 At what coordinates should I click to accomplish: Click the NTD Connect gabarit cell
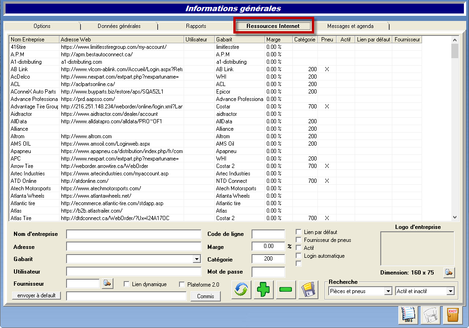(239, 181)
